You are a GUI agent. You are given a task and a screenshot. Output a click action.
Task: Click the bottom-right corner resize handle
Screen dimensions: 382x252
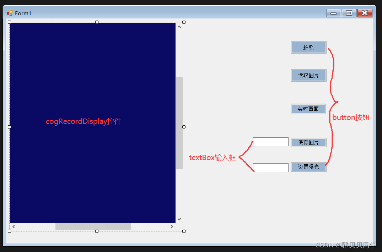coord(184,231)
